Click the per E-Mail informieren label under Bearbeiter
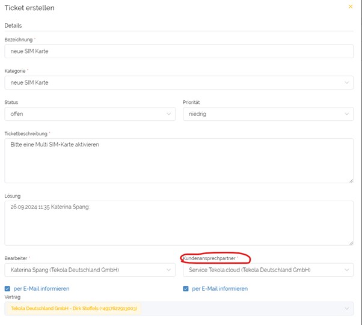Screen dimensions: 362x325 [x=41, y=288]
